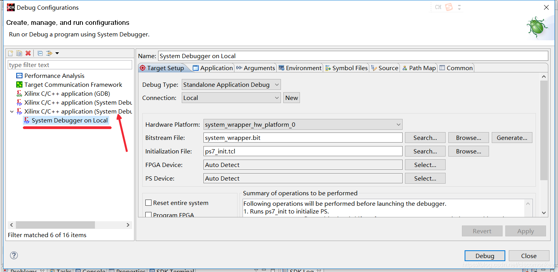Select the non-expandable Xilinx C/C++ application (System Debu row

(x=74, y=102)
